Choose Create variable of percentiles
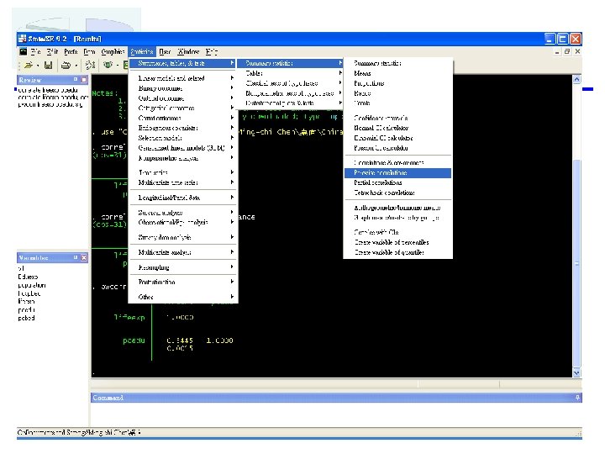This screenshot has width=605, height=454. pyautogui.click(x=397, y=242)
